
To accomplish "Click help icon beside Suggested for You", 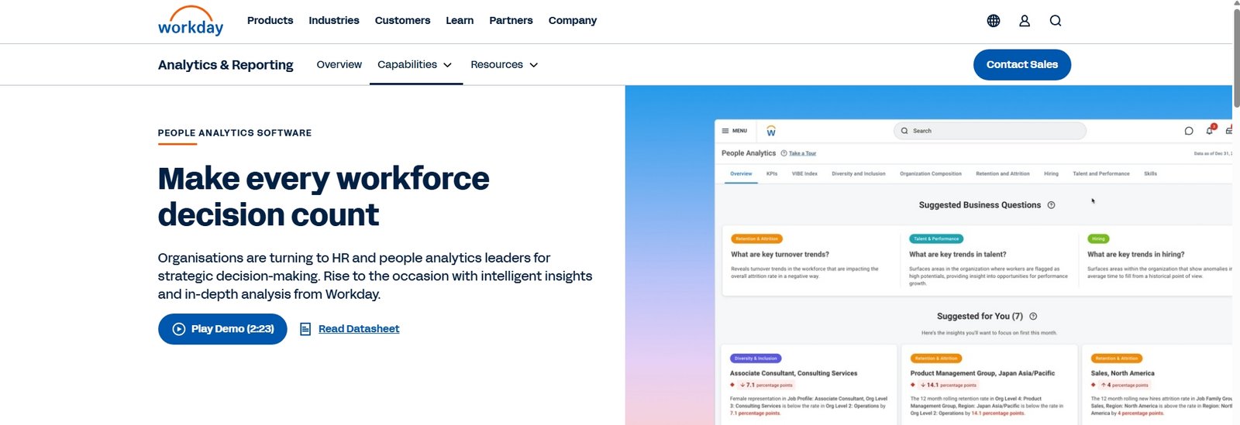I will (1033, 316).
